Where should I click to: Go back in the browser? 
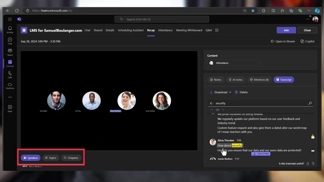click(8, 11)
